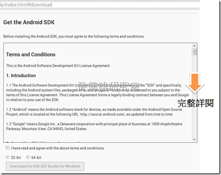Viewport: 221px width, 175px height.
Task: Click the paragraph starting 1.3 "Google" means
Action: (x=94, y=126)
